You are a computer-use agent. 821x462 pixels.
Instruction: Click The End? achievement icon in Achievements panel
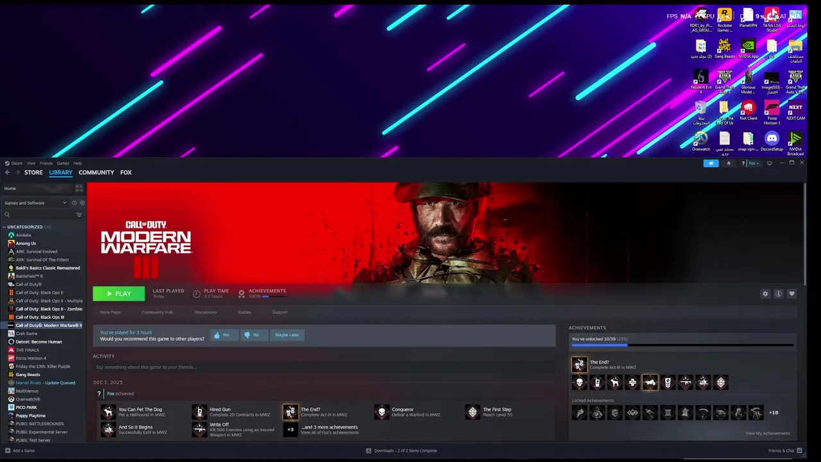(579, 364)
